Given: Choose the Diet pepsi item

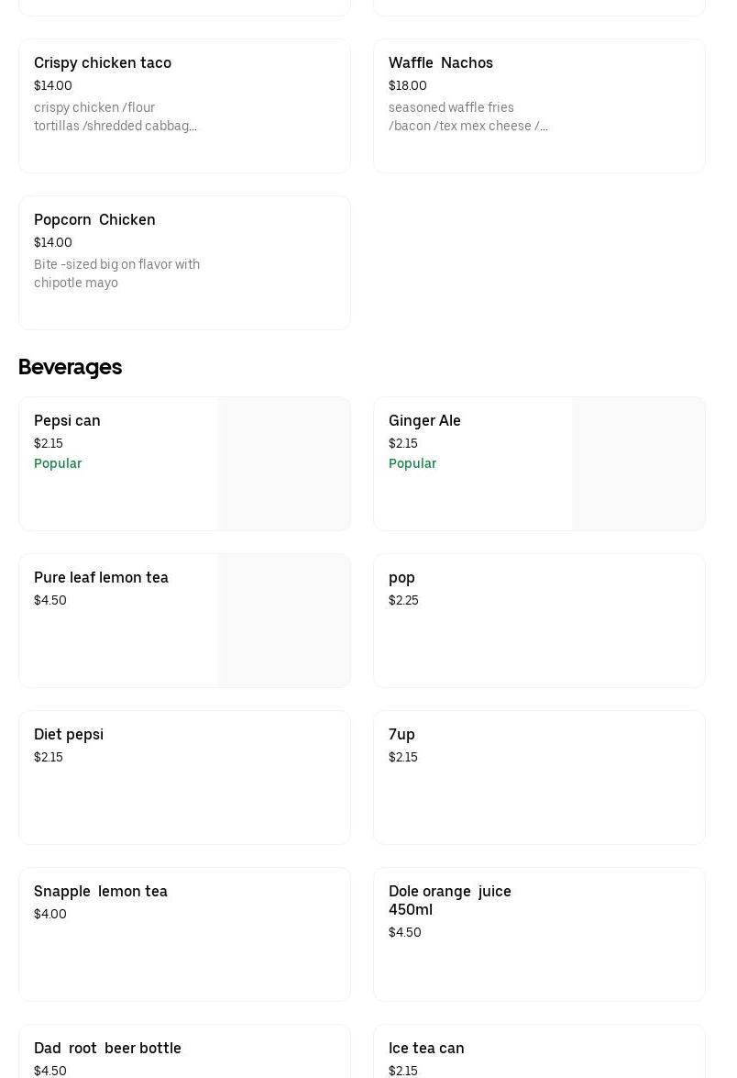Looking at the screenshot, I should click(x=184, y=777).
